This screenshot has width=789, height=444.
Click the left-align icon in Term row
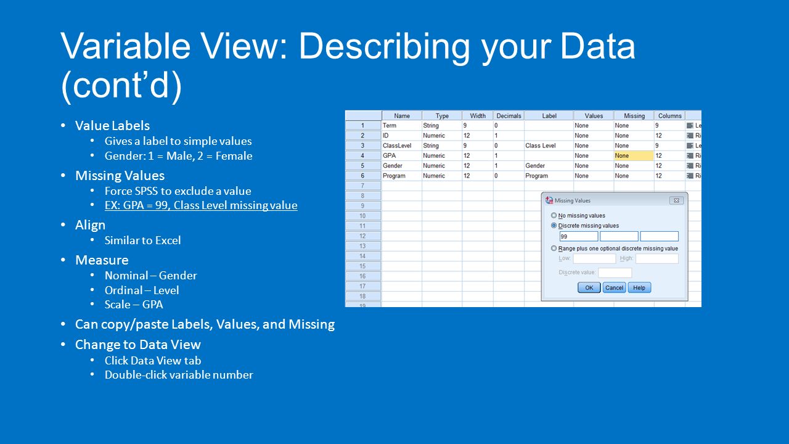(x=690, y=125)
